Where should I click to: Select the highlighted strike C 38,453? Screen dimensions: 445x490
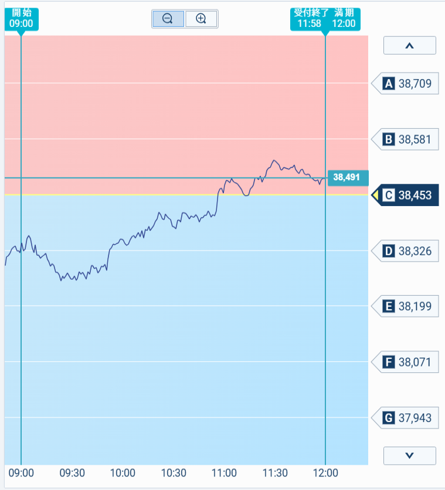point(405,195)
